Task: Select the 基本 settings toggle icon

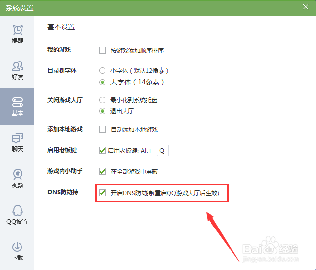Action: [x=18, y=102]
